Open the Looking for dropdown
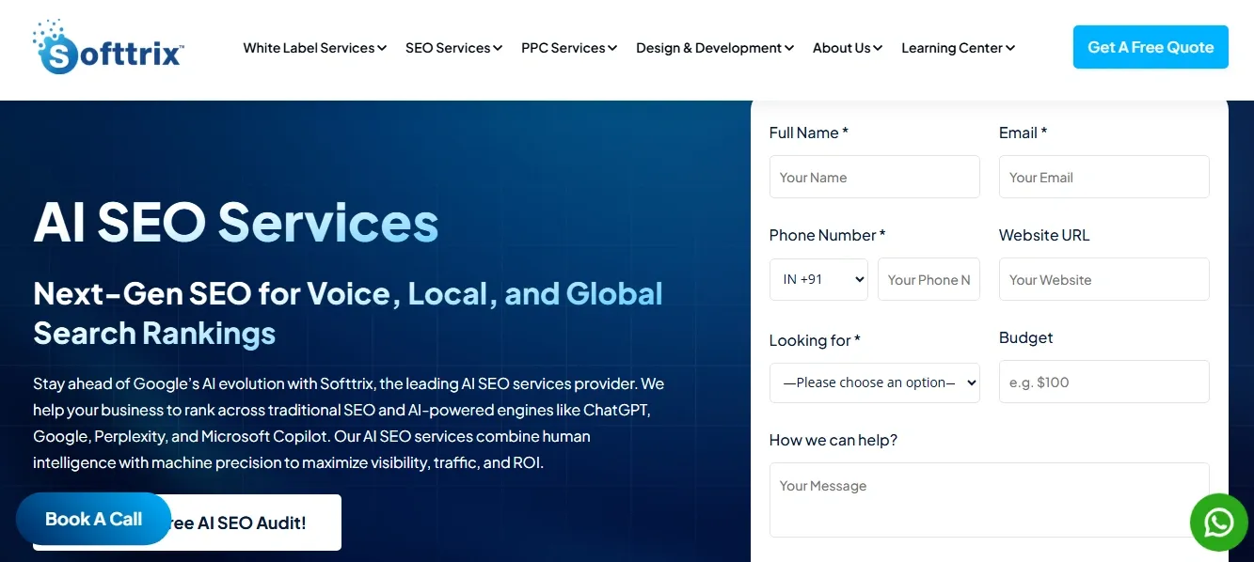 coord(874,382)
